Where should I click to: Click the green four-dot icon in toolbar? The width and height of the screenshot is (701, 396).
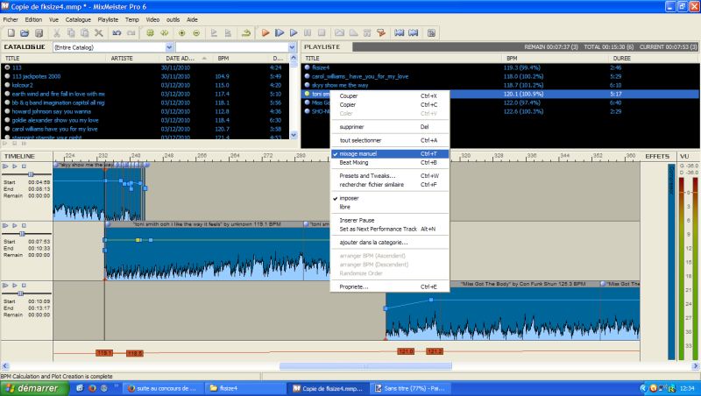point(150,33)
